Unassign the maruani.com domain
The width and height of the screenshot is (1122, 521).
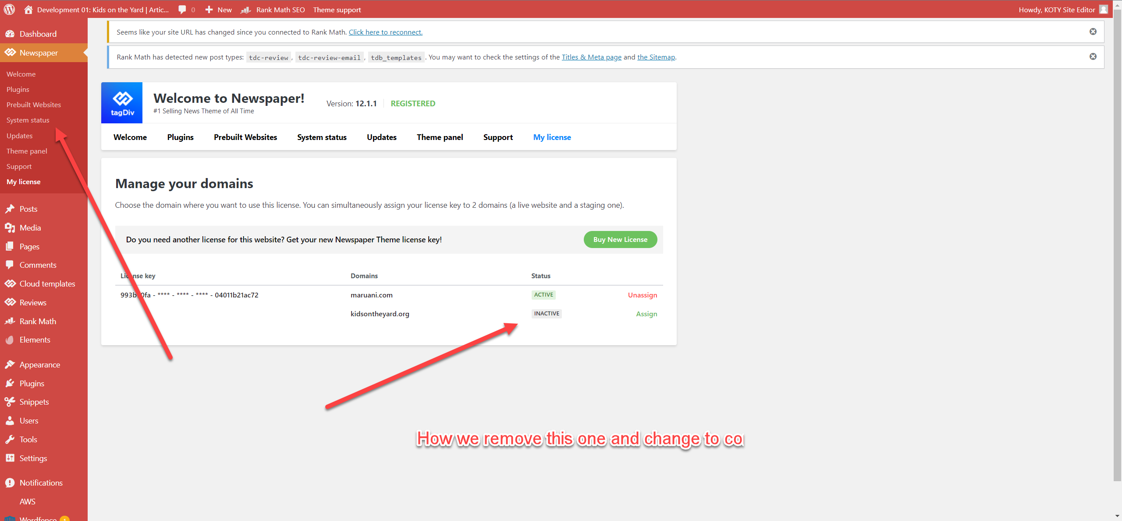643,295
